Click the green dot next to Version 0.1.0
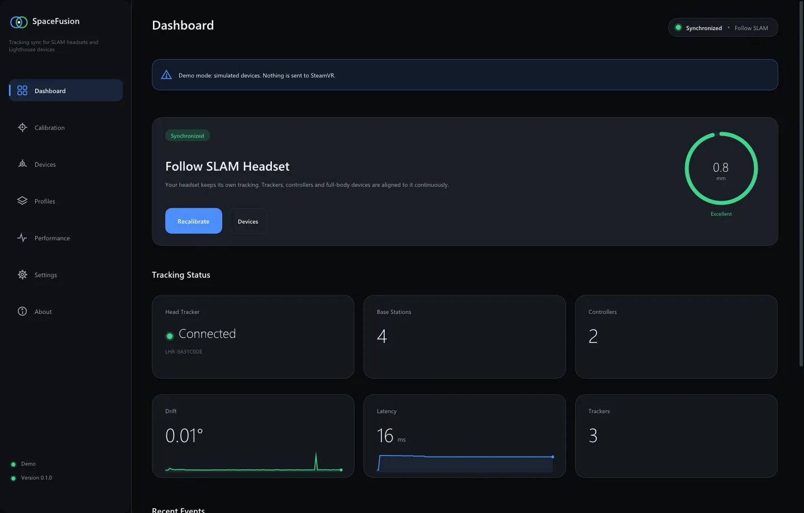 [13, 478]
